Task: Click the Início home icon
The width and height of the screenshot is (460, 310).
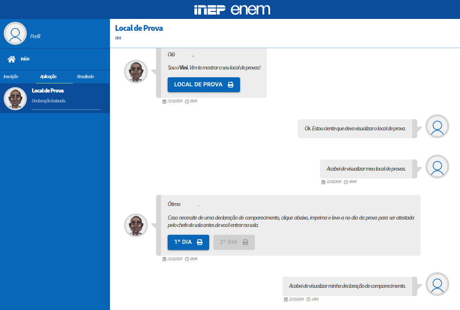Action: [x=11, y=59]
